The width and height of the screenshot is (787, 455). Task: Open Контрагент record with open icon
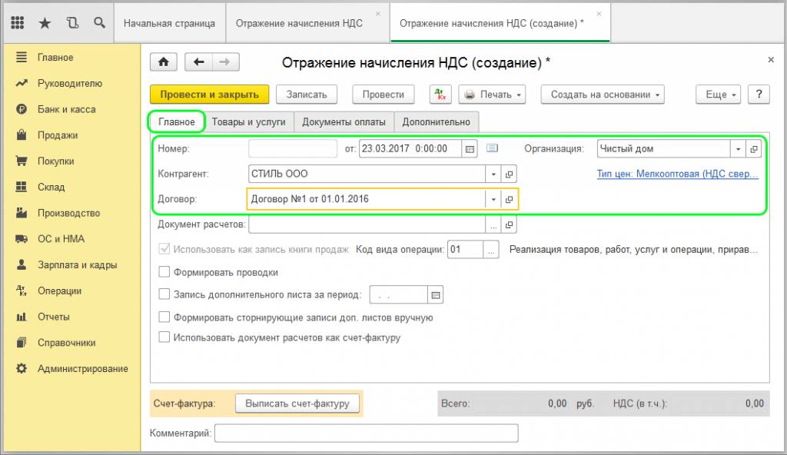509,174
